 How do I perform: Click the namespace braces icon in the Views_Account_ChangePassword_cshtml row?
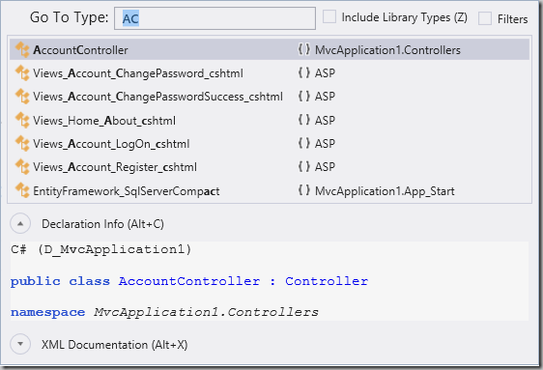(x=304, y=72)
